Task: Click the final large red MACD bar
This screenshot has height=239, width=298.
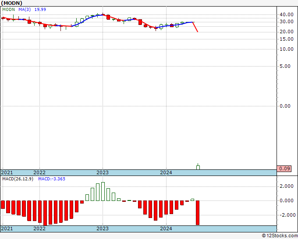Action: pos(198,213)
